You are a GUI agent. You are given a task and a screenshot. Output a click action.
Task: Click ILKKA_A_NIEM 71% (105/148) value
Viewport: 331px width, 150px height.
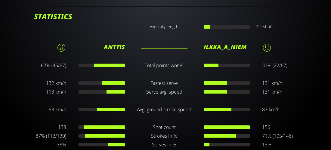pyautogui.click(x=277, y=136)
